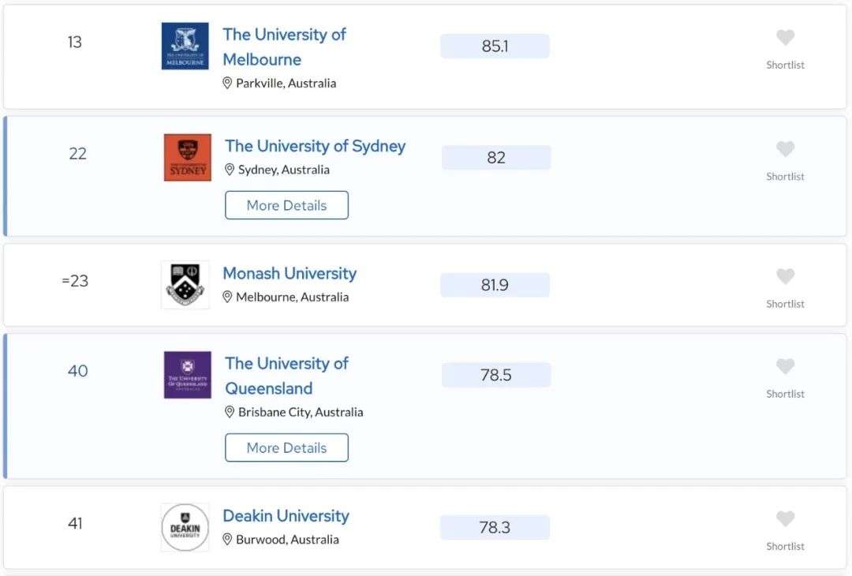The width and height of the screenshot is (852, 576).
Task: Click the Monash University crest logo
Action: (185, 285)
